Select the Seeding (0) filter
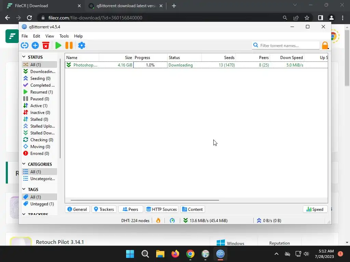Viewport: 350px width, 262px height. click(40, 78)
